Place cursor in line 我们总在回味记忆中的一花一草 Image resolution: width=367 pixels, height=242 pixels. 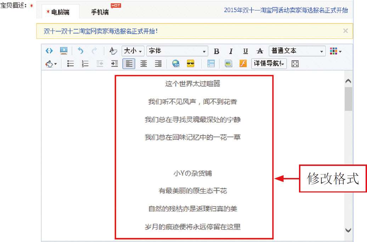click(x=193, y=137)
